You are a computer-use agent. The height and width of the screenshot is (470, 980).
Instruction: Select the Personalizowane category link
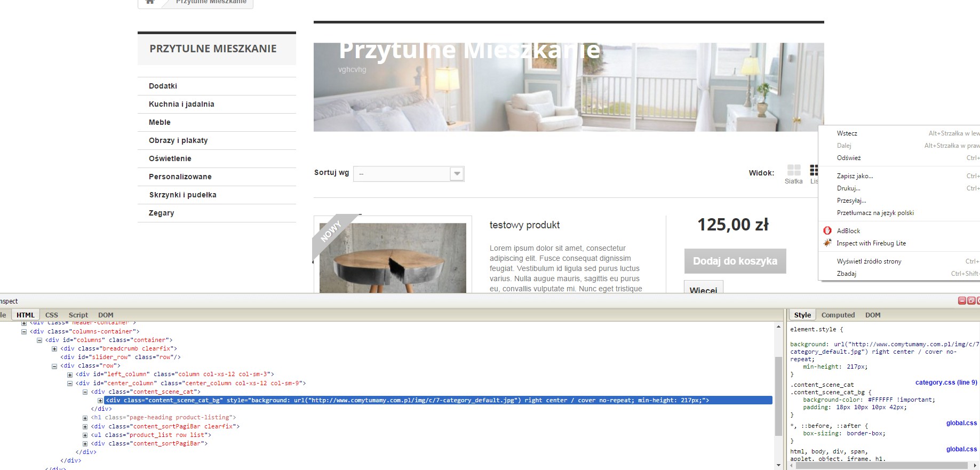(180, 177)
